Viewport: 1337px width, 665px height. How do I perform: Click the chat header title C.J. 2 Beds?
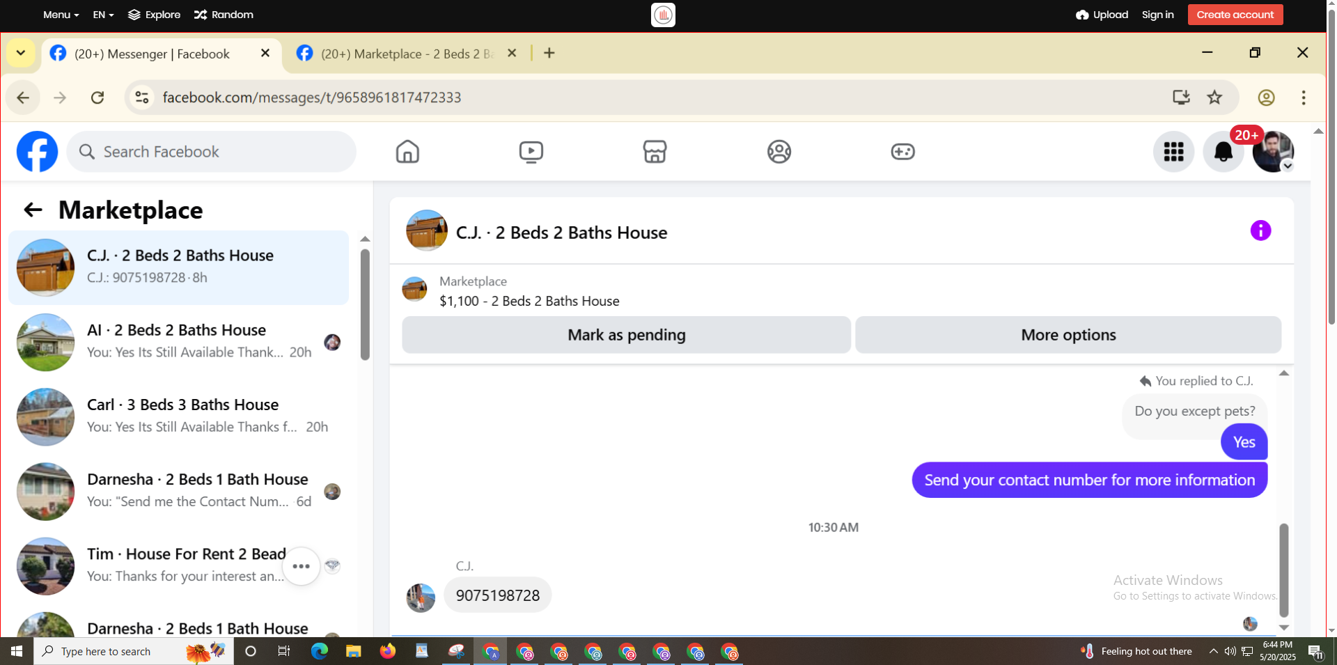point(561,233)
